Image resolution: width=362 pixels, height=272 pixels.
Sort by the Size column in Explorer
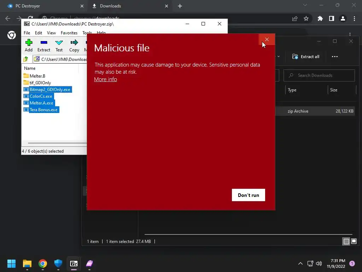click(334, 90)
